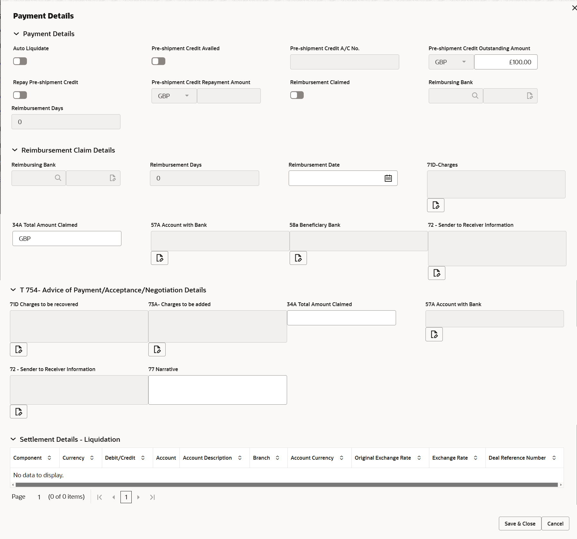Viewport: 577px width, 539px height.
Task: Open editor for 72 Sender to Receiver Information
Action: pos(436,273)
